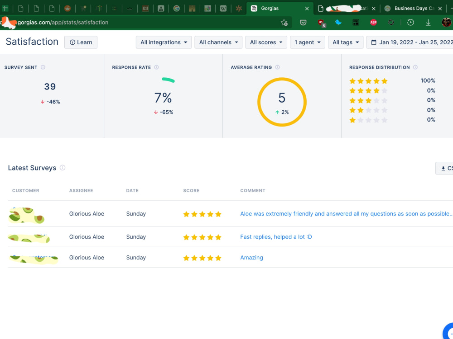Open the orange pinwheel pinned tab
Screen dimensions: 453x339
[239, 8]
